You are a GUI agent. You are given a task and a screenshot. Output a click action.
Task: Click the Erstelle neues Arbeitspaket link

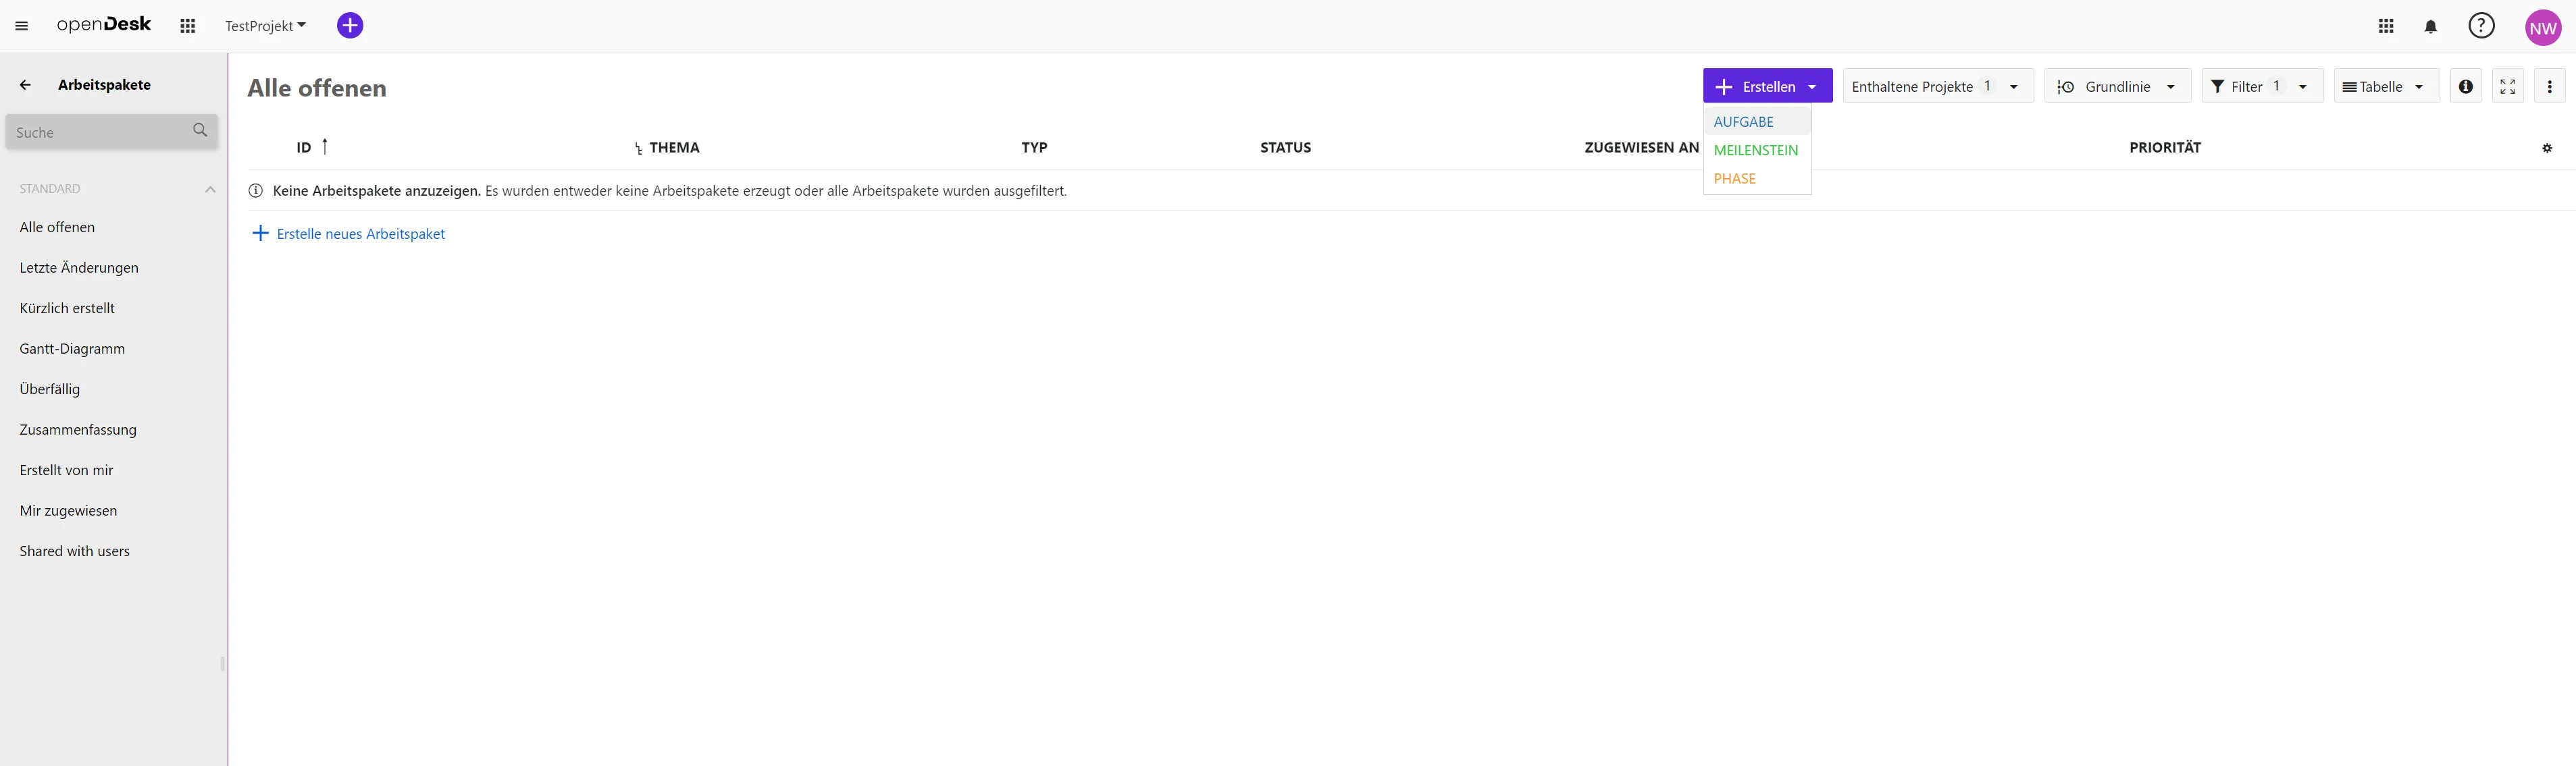click(360, 234)
